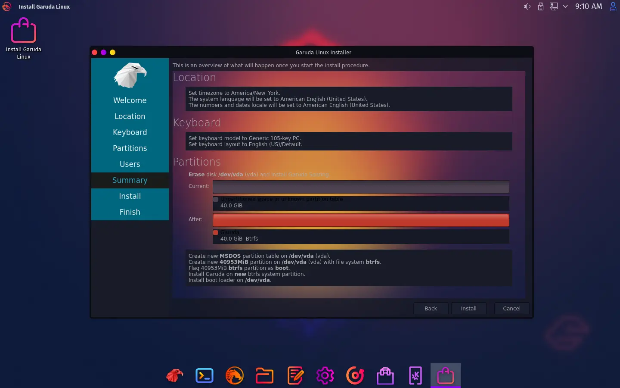Click 'Create new MSDOS partition table' line
The width and height of the screenshot is (620, 388).
[259, 256]
